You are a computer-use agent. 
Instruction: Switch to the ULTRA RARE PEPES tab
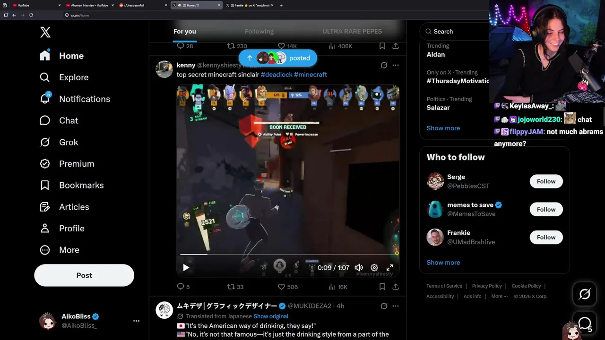pos(352,31)
